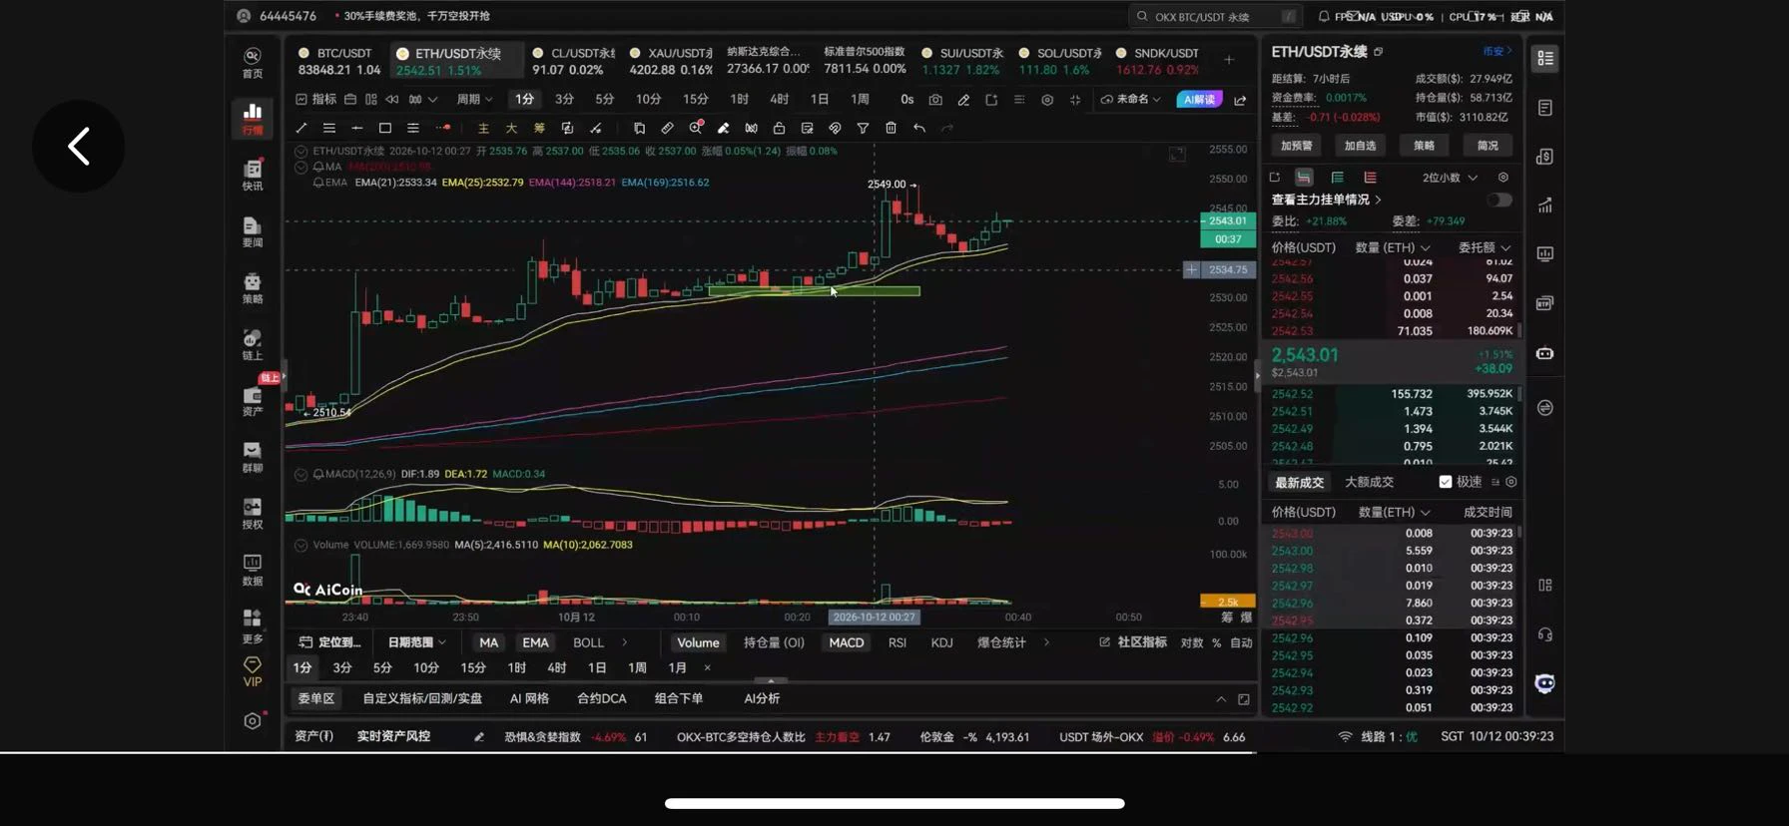Screen dimensions: 1789x826
Task: Toggle the 极速 checkbox
Action: pos(1445,482)
